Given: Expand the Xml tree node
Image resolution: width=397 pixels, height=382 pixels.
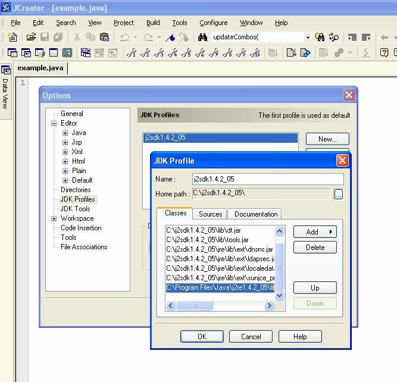Looking at the screenshot, I should [x=65, y=152].
